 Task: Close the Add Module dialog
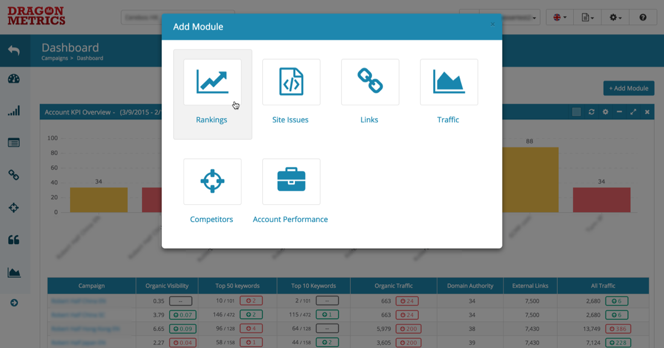click(x=492, y=24)
